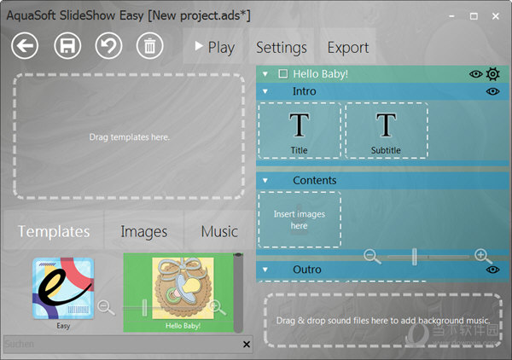The image size is (512, 360).
Task: Maximize the AquaSoft SlideShow window
Action: pyautogui.click(x=474, y=16)
